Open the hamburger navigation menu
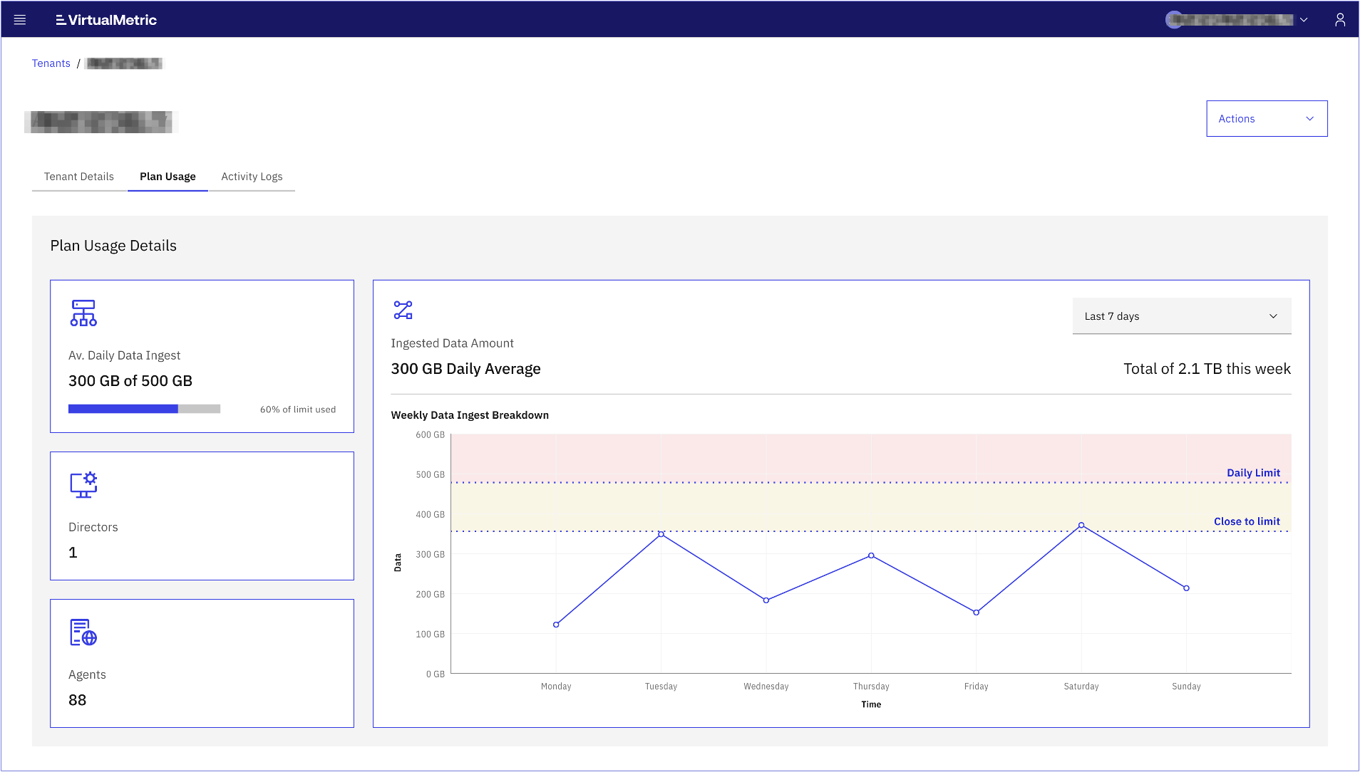1360x772 pixels. 20,19
